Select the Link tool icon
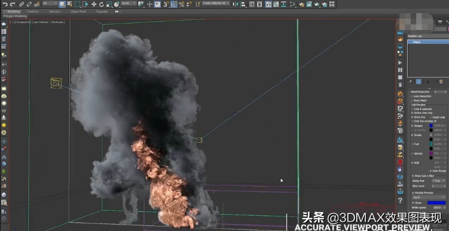This screenshot has width=449, height=231. 22,4
